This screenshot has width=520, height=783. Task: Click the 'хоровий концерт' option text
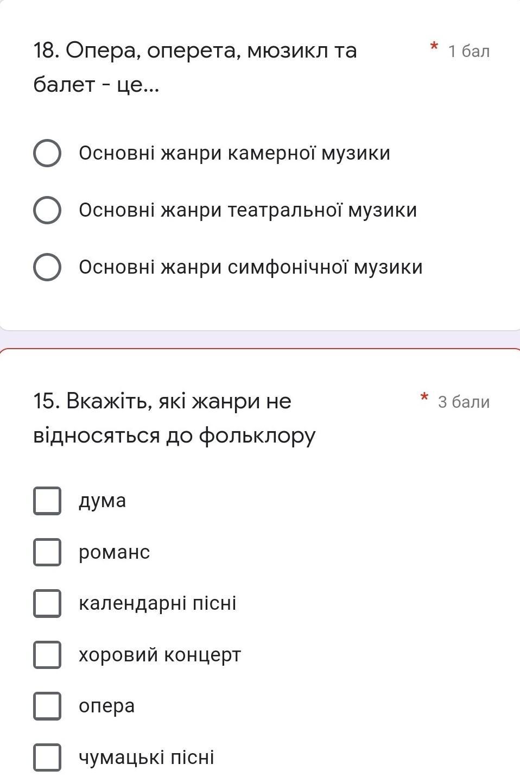160,655
